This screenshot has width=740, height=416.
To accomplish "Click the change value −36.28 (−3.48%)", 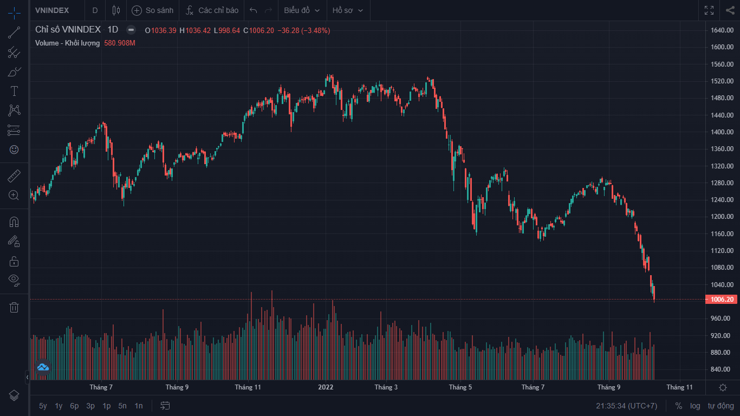I will tap(304, 30).
